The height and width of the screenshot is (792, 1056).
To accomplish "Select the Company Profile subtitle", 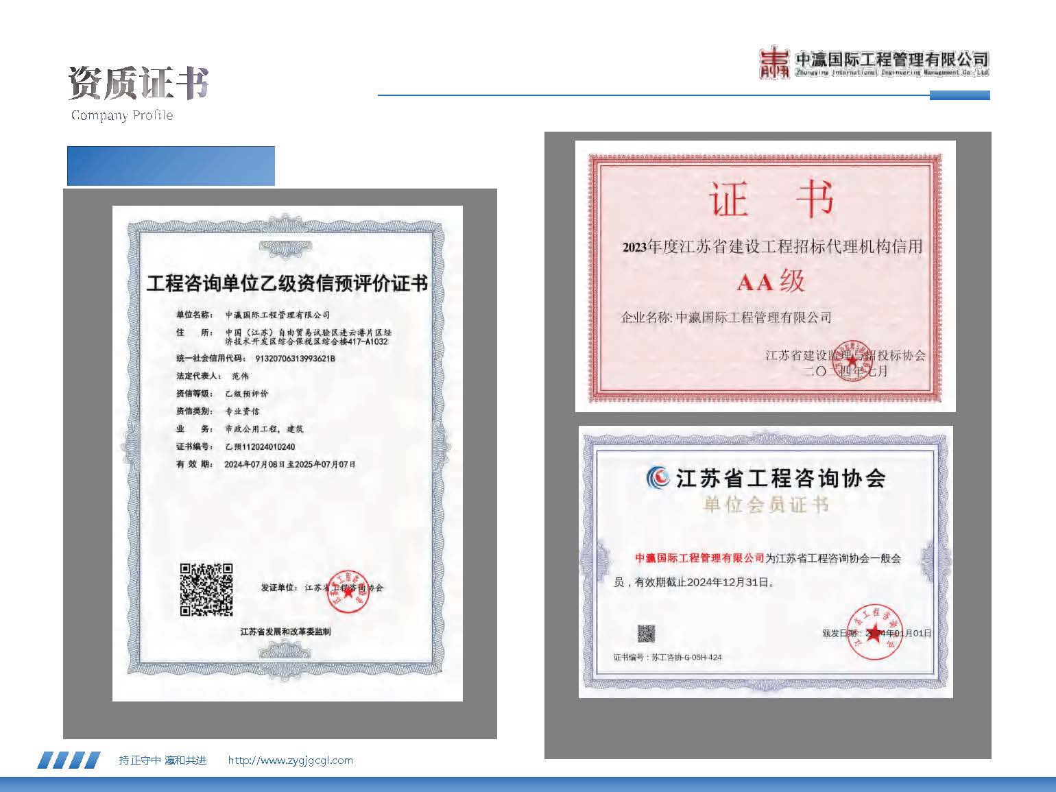I will 122,115.
